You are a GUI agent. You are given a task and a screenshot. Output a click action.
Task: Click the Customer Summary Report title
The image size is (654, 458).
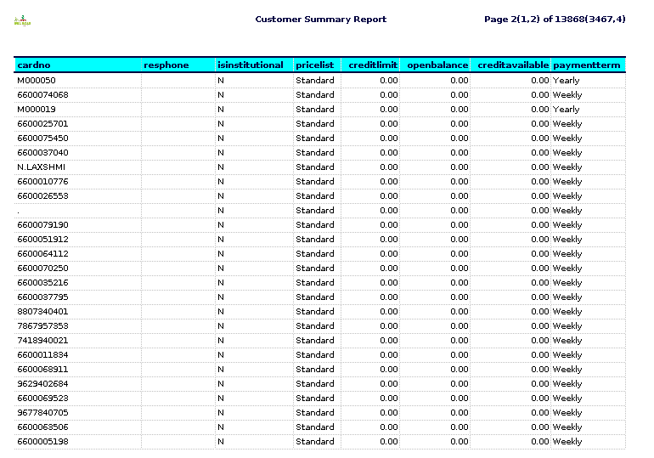click(x=321, y=20)
